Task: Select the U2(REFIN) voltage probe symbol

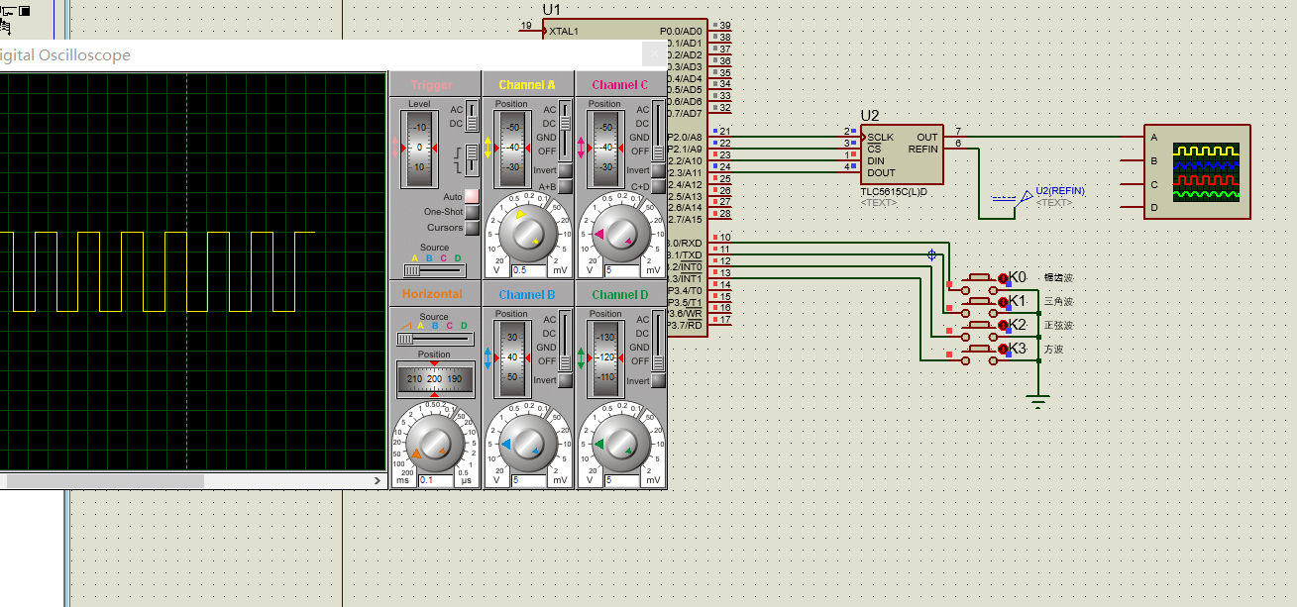Action: click(1026, 198)
